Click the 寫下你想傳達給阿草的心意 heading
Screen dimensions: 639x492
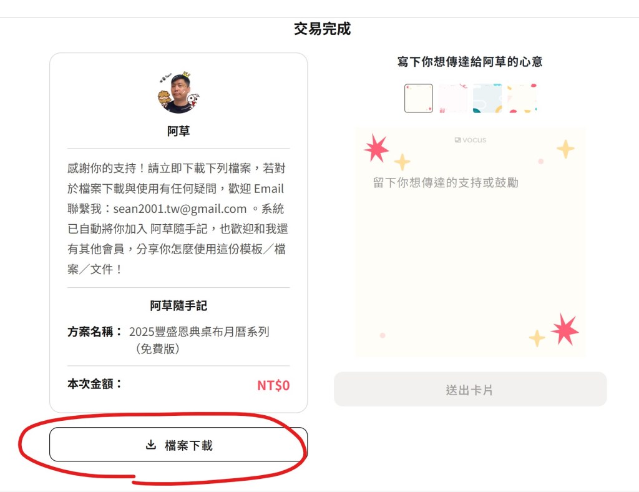[x=470, y=61]
